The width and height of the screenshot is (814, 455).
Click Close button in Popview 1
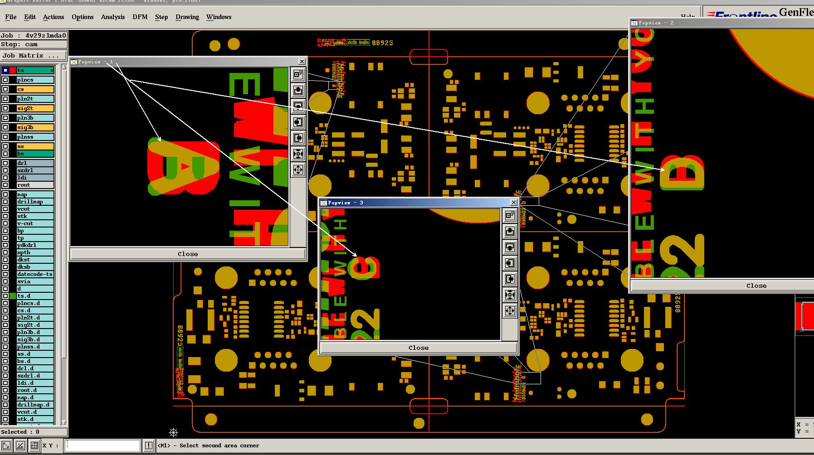(188, 254)
